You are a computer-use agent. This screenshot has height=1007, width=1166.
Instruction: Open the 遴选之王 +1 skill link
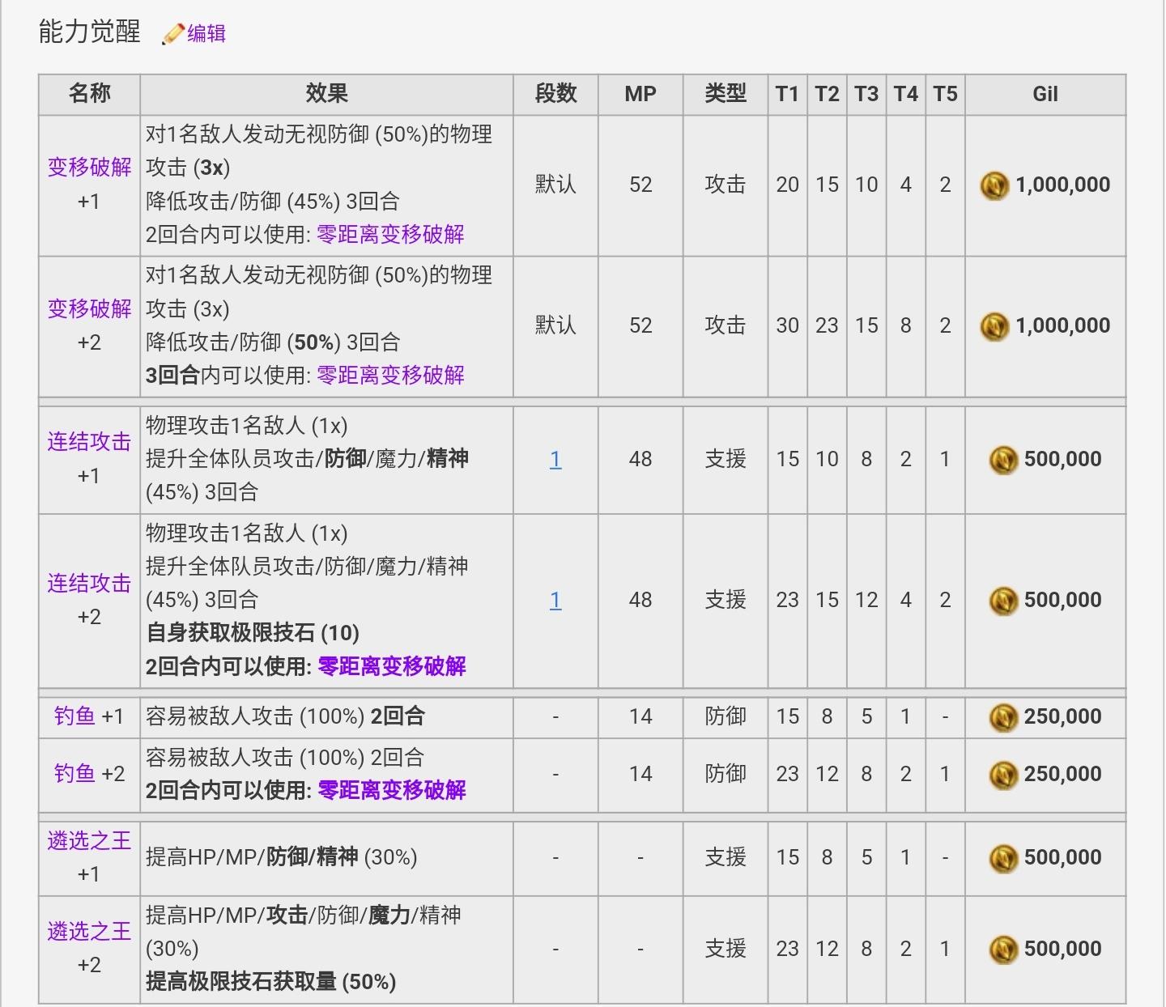(x=89, y=841)
